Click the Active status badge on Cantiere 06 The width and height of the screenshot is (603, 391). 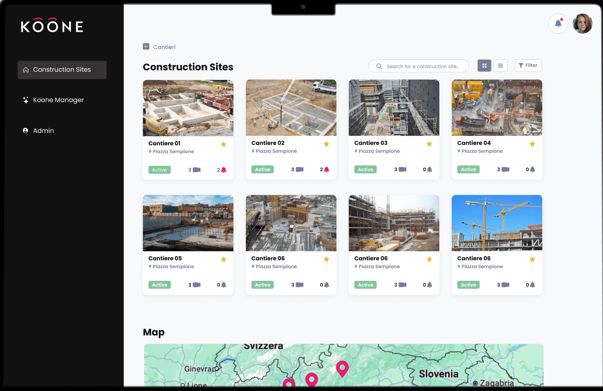pos(262,285)
